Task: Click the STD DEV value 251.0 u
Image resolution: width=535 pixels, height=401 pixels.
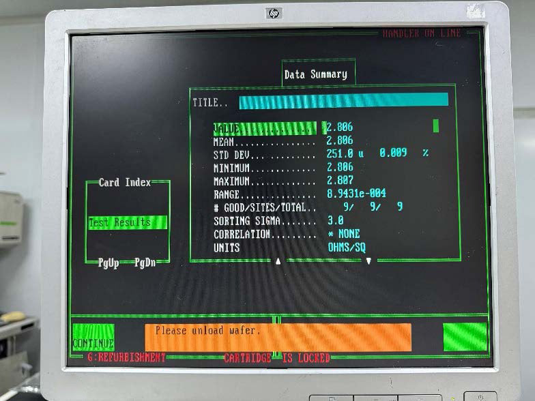Action: tap(345, 153)
